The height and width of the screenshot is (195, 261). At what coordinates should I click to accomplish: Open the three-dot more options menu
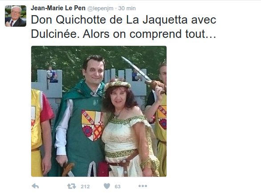pyautogui.click(x=143, y=186)
